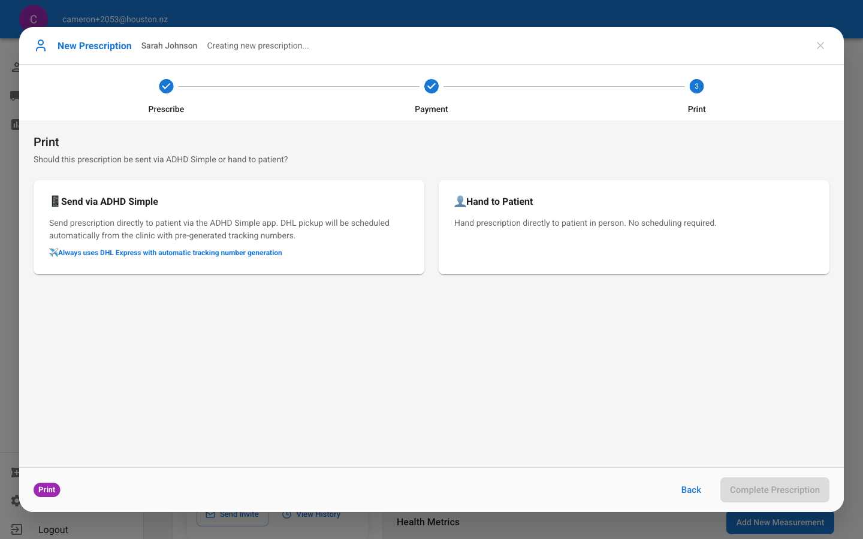Click the Logout icon in sidebar
This screenshot has width=863, height=539.
tap(16, 529)
